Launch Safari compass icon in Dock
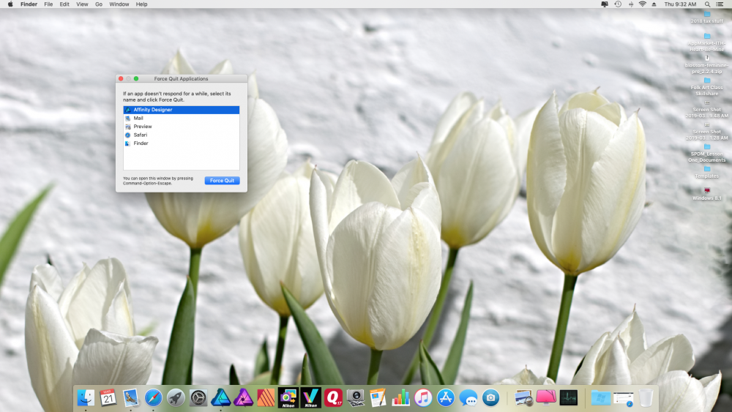732x412 pixels. [x=153, y=398]
